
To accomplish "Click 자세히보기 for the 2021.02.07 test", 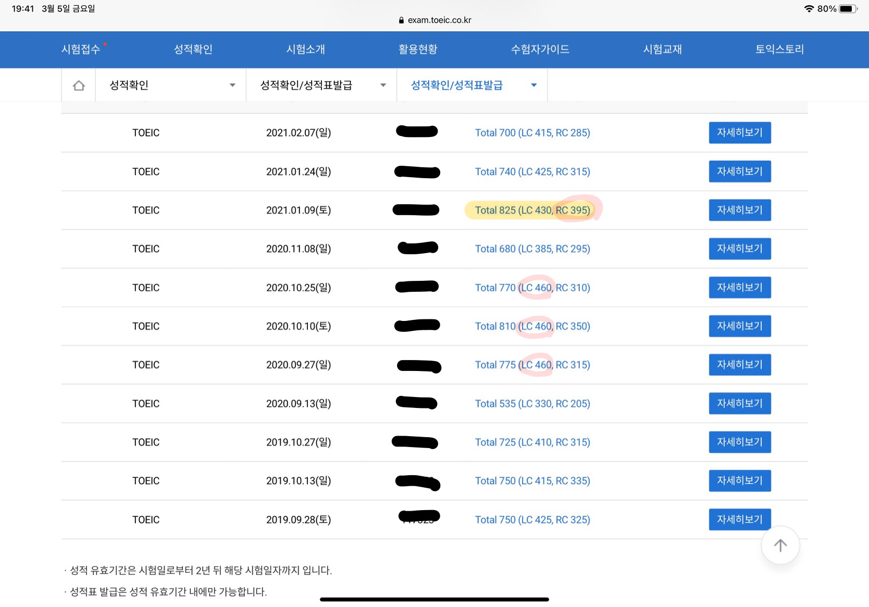I will point(739,133).
